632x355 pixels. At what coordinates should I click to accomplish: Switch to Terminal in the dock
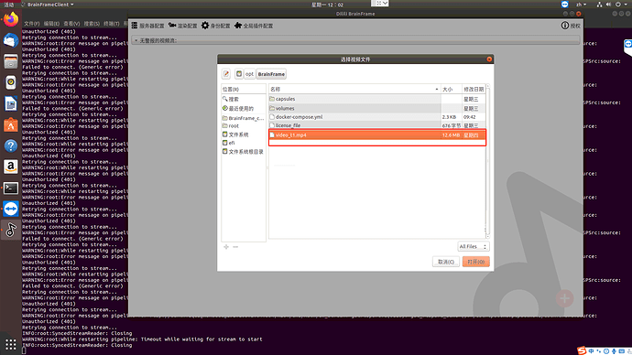pos(11,188)
